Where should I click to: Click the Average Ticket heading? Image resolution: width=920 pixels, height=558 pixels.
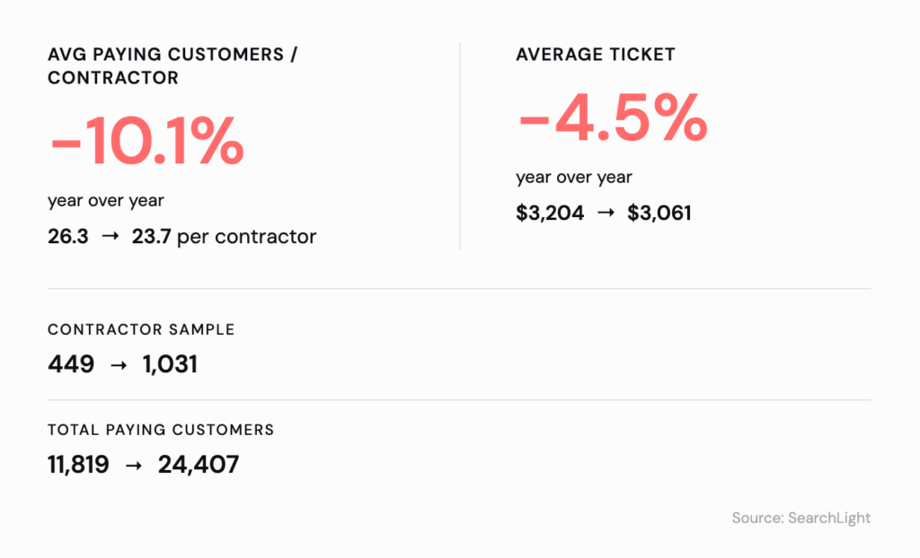596,55
